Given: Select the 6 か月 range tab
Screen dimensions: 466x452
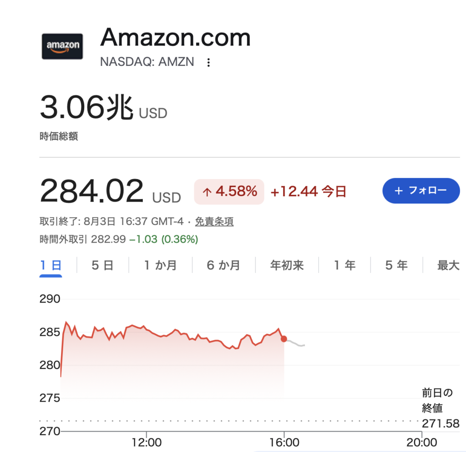Looking at the screenshot, I should pyautogui.click(x=223, y=265).
